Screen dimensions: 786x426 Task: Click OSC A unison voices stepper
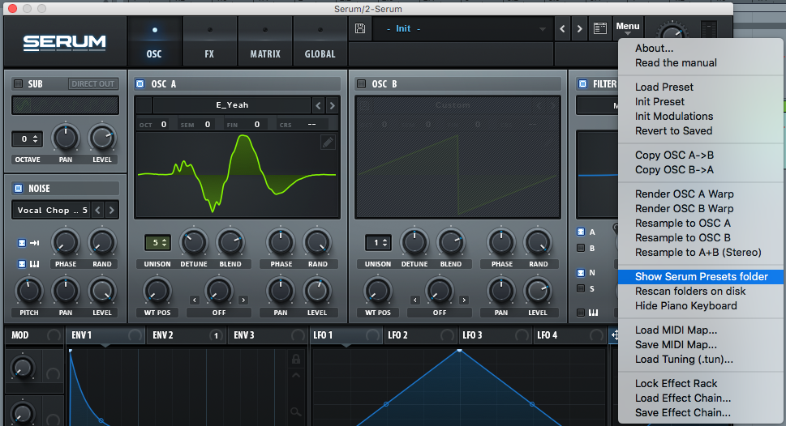tap(158, 243)
